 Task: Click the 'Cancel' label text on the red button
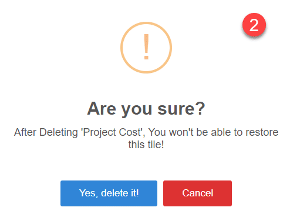tap(198, 193)
